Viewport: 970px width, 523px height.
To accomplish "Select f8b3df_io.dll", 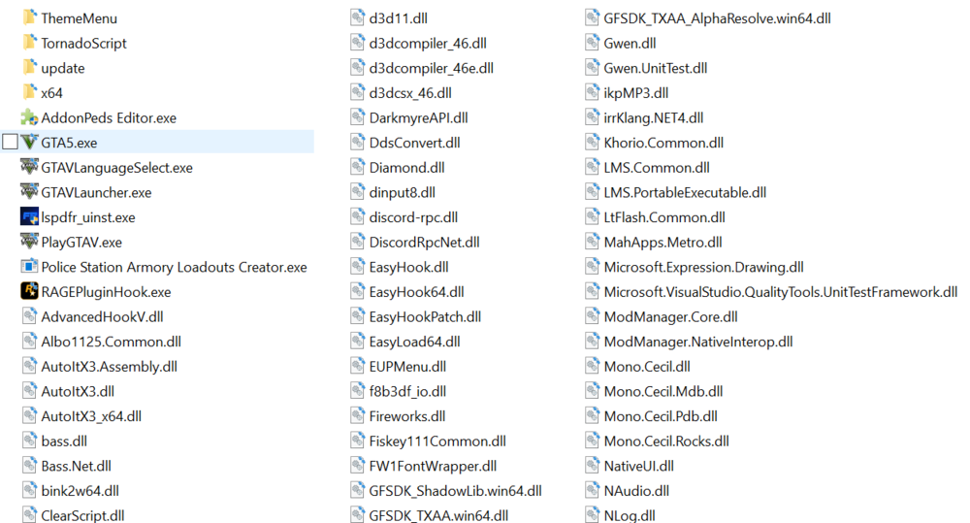I will pyautogui.click(x=407, y=391).
